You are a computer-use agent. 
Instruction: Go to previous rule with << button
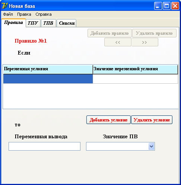coord(118,42)
